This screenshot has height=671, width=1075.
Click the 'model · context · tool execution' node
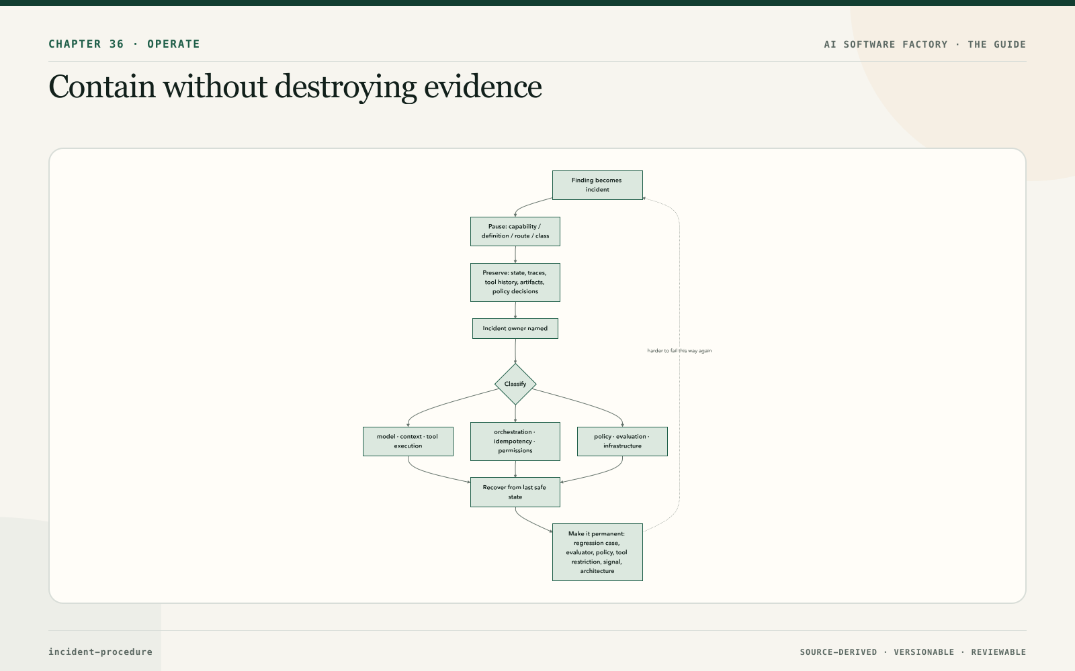point(408,442)
